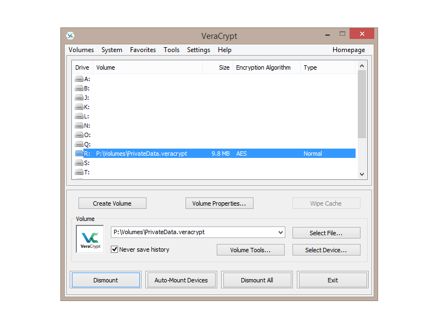Open the Favorites menu

[x=143, y=50]
